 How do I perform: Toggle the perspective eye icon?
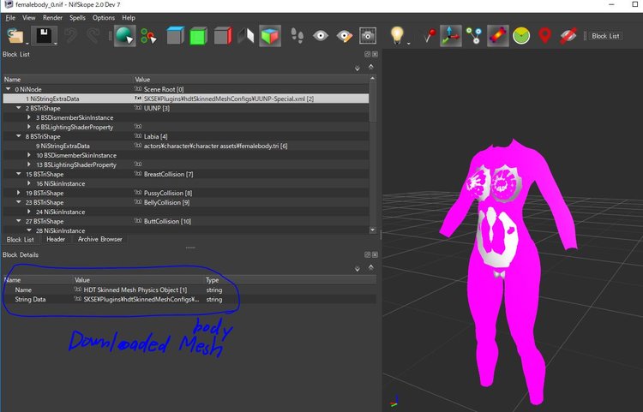[321, 36]
